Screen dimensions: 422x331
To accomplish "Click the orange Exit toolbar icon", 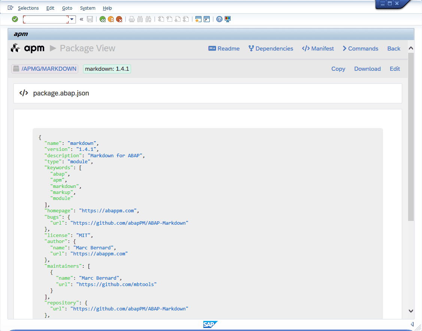I will click(111, 19).
